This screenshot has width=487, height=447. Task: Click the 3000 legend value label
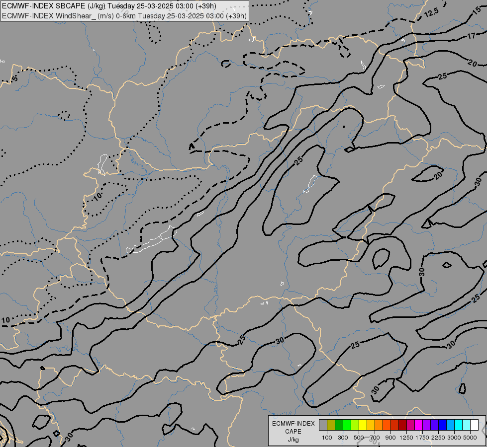454,438
